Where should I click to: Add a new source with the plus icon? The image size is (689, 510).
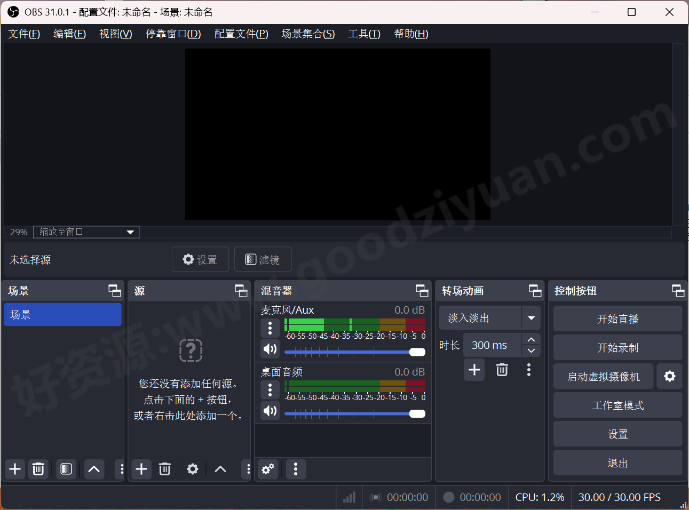pyautogui.click(x=141, y=469)
